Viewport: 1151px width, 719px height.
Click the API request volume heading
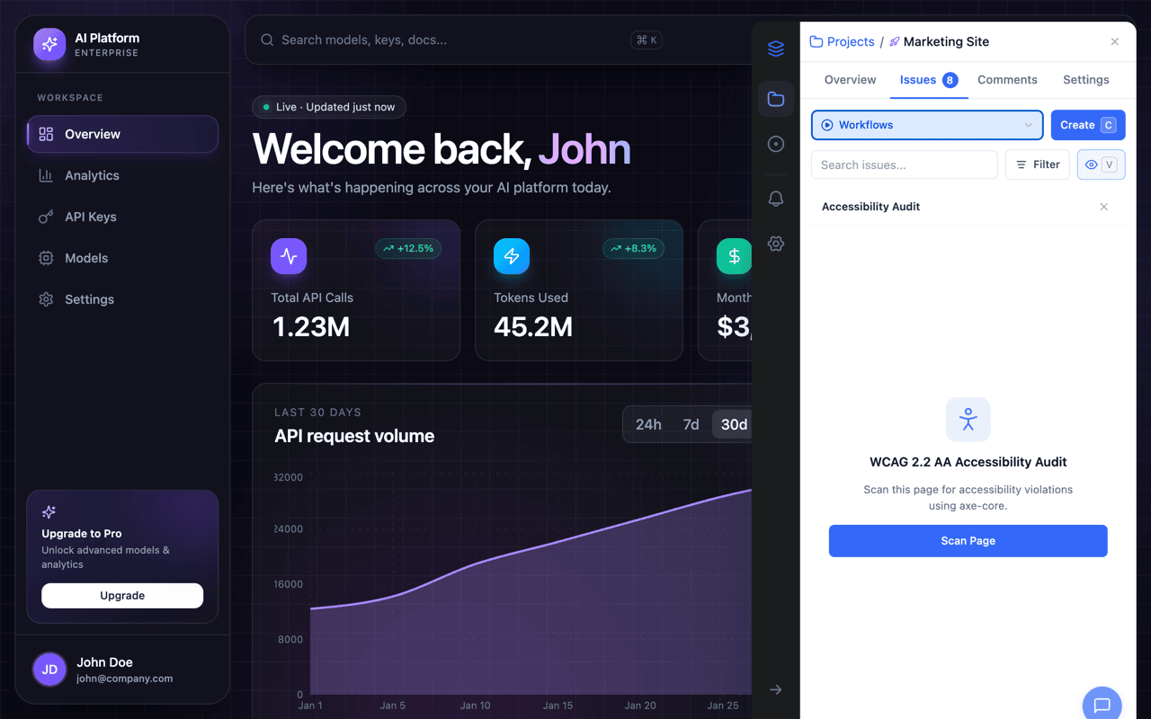tap(354, 436)
